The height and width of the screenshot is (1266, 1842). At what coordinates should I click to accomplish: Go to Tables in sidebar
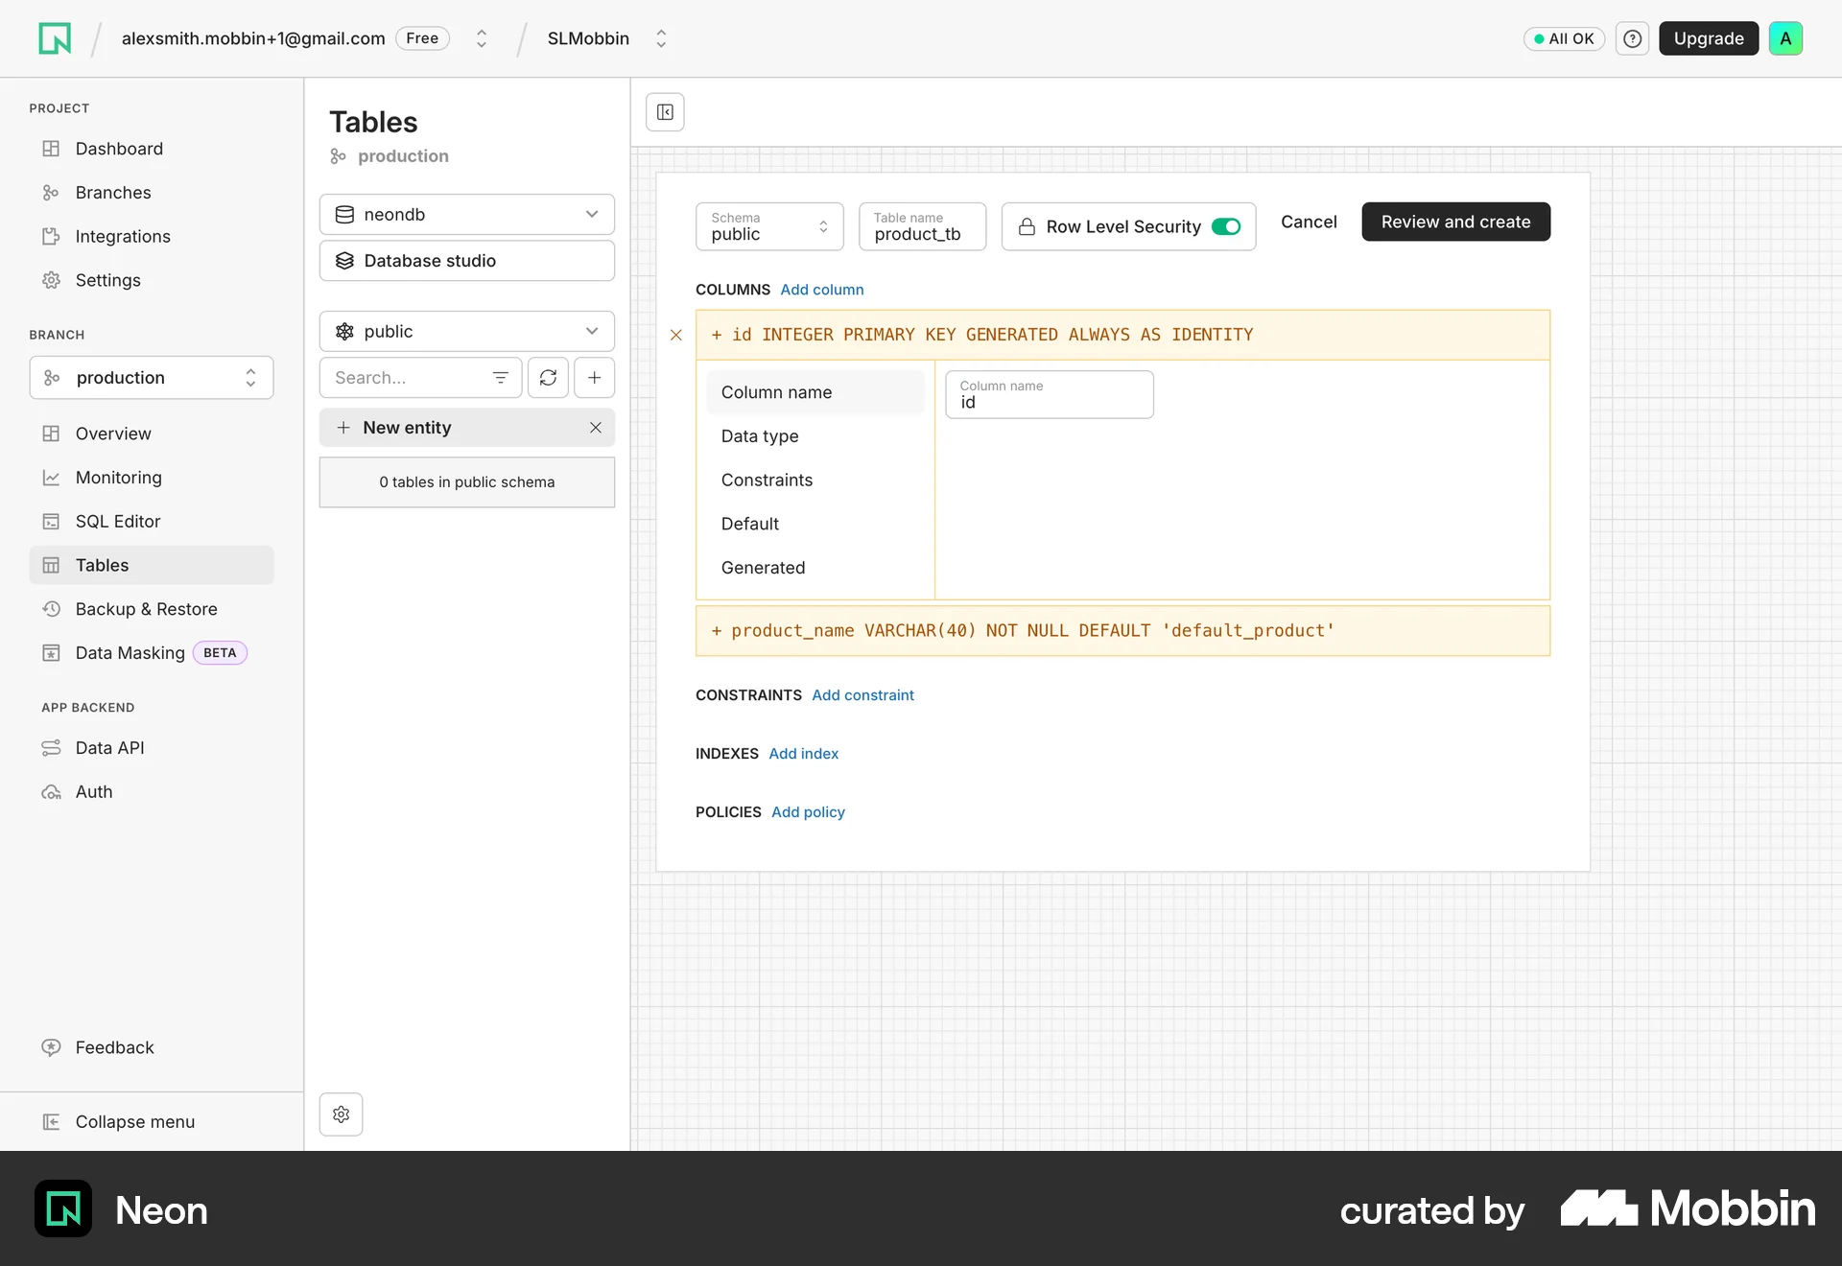(x=152, y=566)
